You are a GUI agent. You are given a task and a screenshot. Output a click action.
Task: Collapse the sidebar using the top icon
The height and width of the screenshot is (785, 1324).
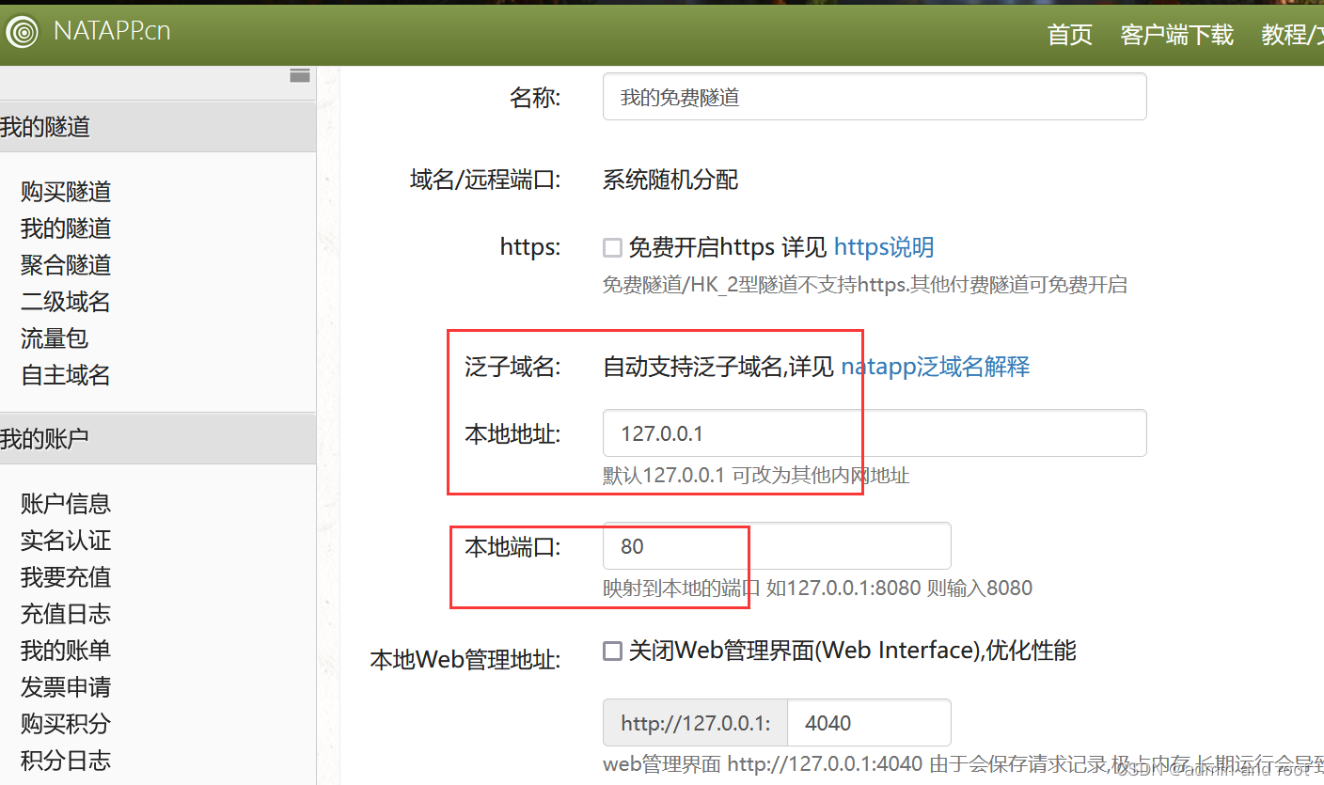(300, 74)
